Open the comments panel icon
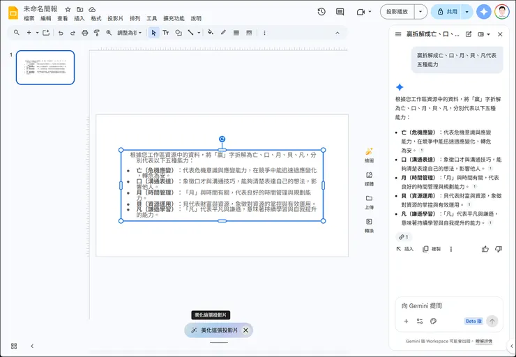The image size is (516, 357). pos(340,12)
